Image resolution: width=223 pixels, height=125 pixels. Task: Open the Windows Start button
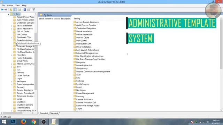[x=4, y=122]
